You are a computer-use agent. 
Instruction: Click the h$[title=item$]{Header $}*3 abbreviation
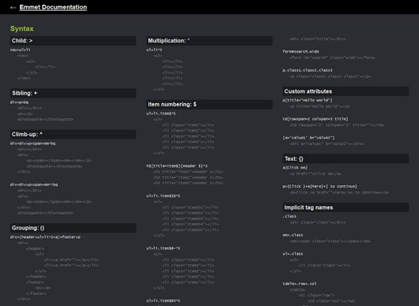177,166
